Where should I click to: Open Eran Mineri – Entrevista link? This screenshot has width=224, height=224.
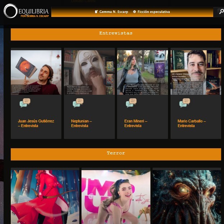click(x=135, y=123)
